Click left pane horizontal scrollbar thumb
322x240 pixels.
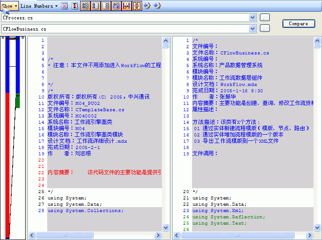click(x=64, y=235)
